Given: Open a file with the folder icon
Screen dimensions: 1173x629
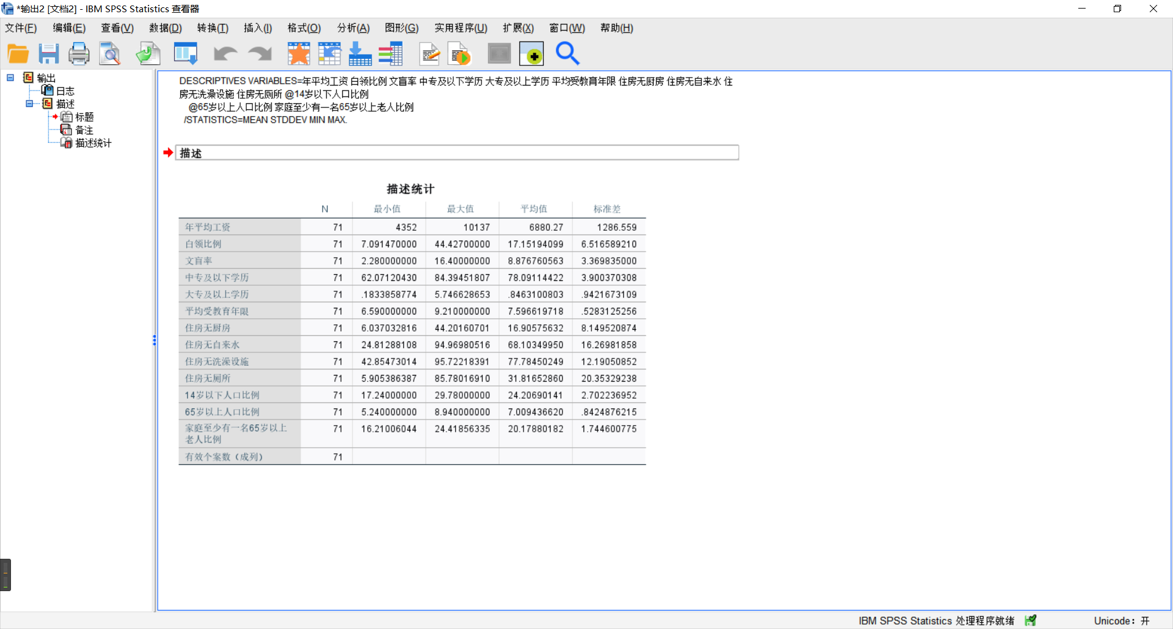Looking at the screenshot, I should coord(18,54).
